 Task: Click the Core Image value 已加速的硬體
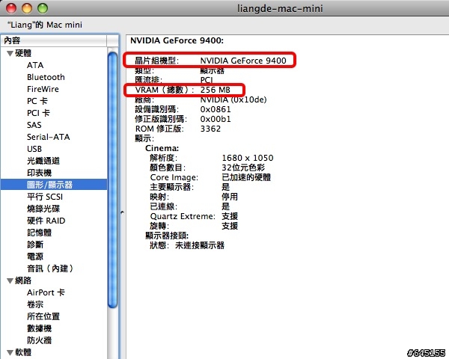coord(246,177)
